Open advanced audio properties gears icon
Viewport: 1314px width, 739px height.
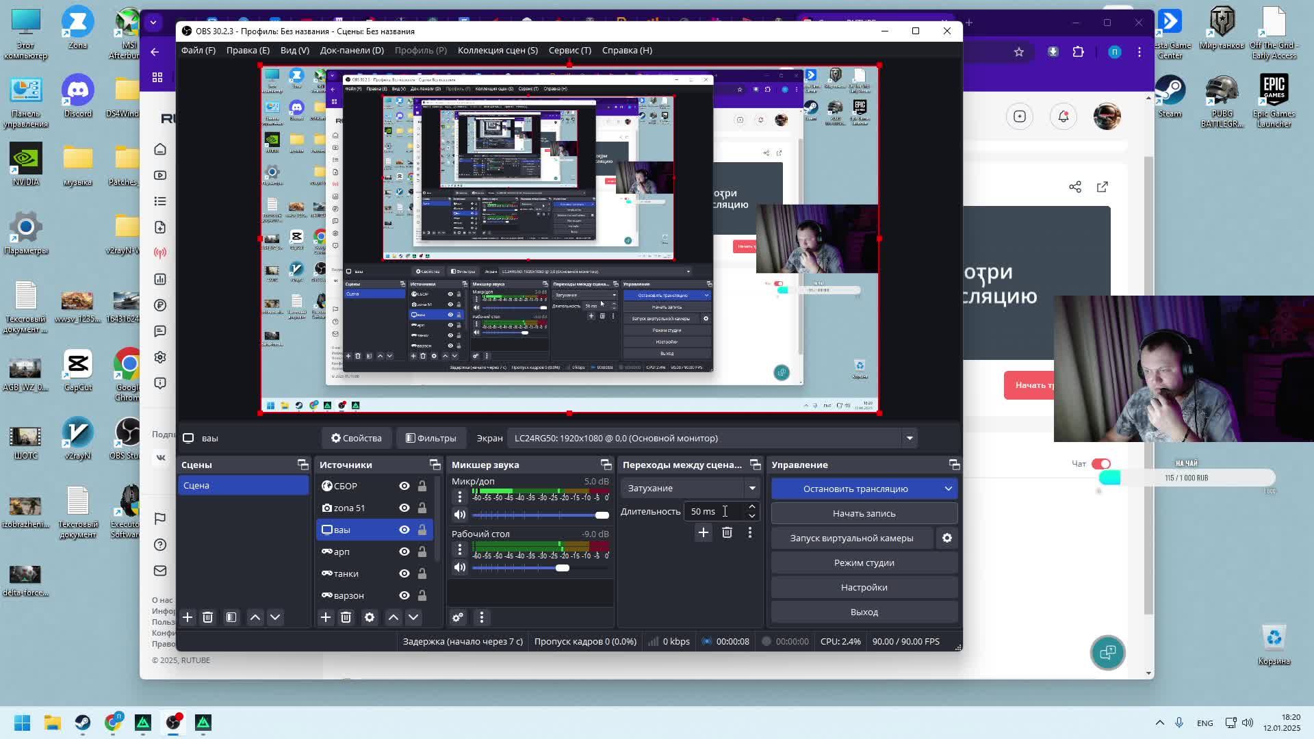point(458,617)
